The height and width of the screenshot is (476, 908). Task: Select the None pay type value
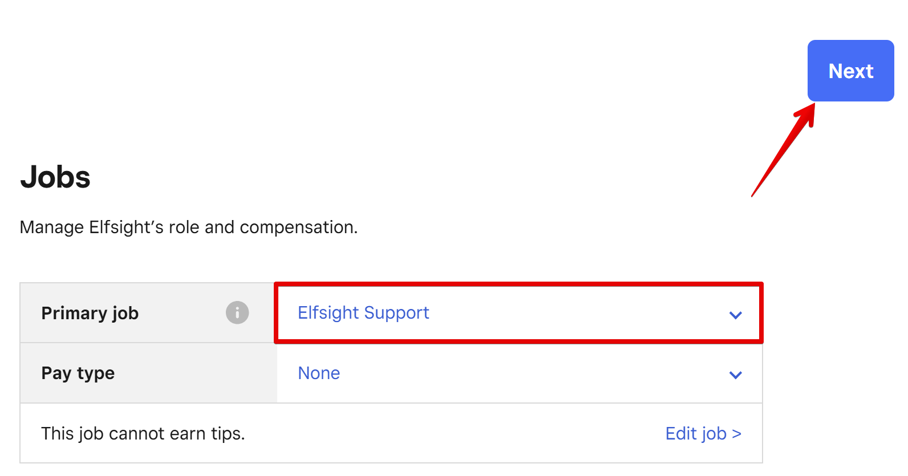tap(319, 373)
